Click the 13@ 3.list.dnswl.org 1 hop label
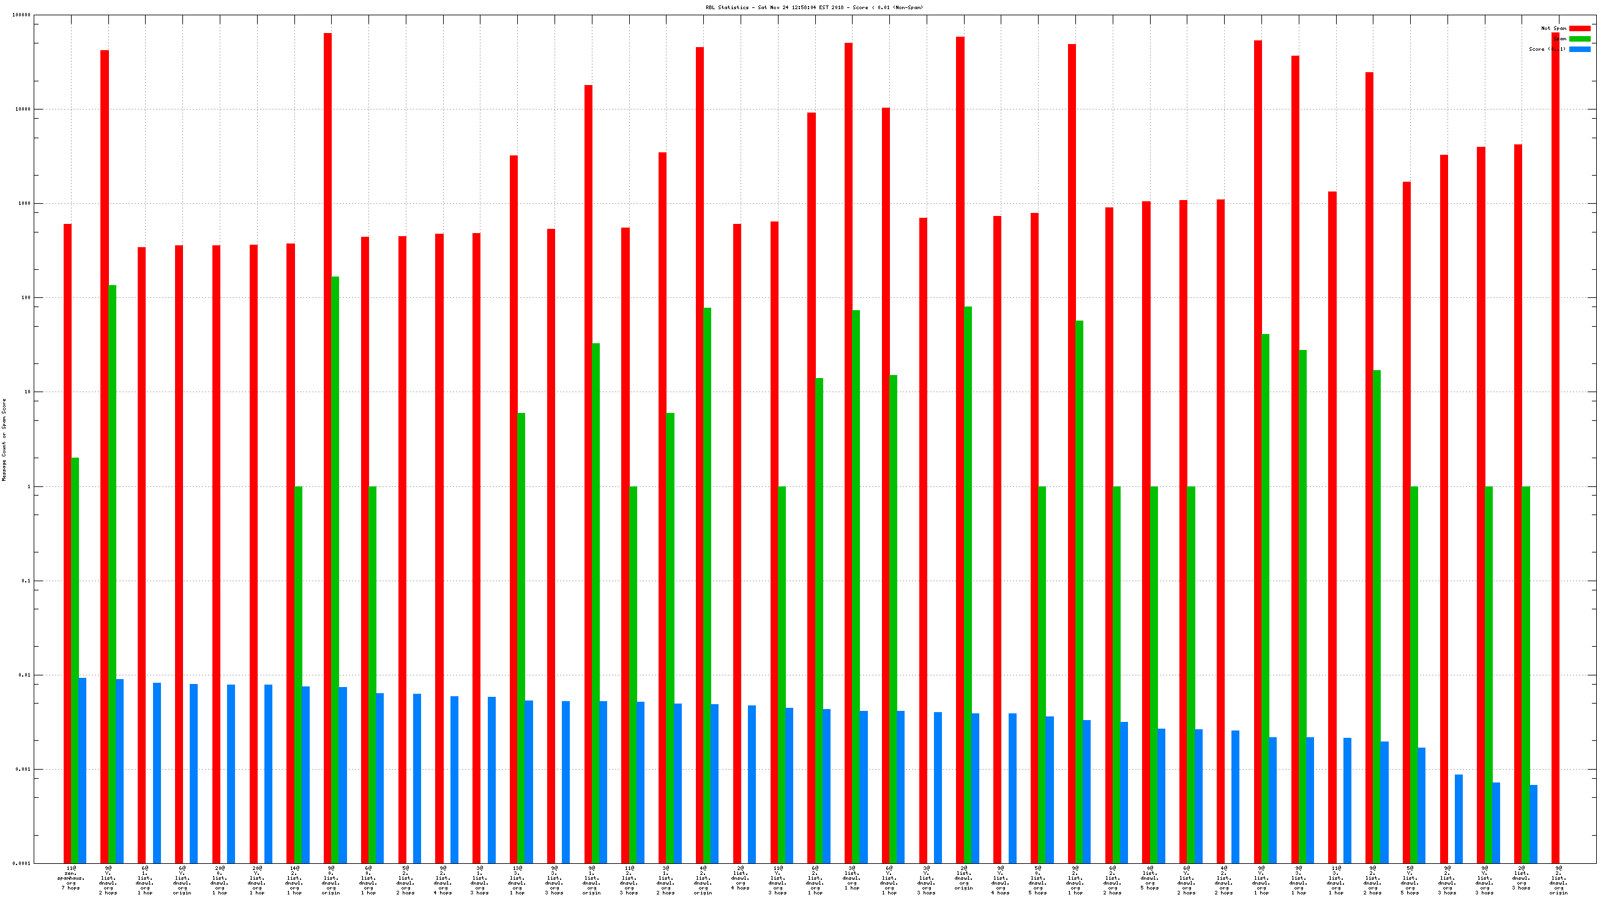Viewport: 1606px width, 903px height. click(x=517, y=880)
